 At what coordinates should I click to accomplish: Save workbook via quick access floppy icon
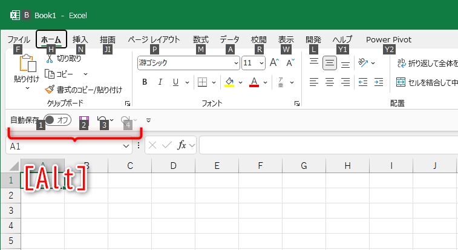(x=84, y=120)
